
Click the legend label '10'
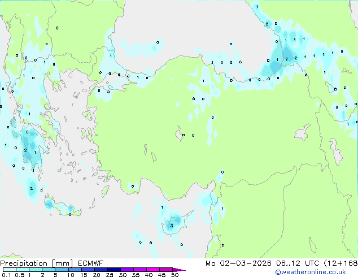click(x=71, y=275)
